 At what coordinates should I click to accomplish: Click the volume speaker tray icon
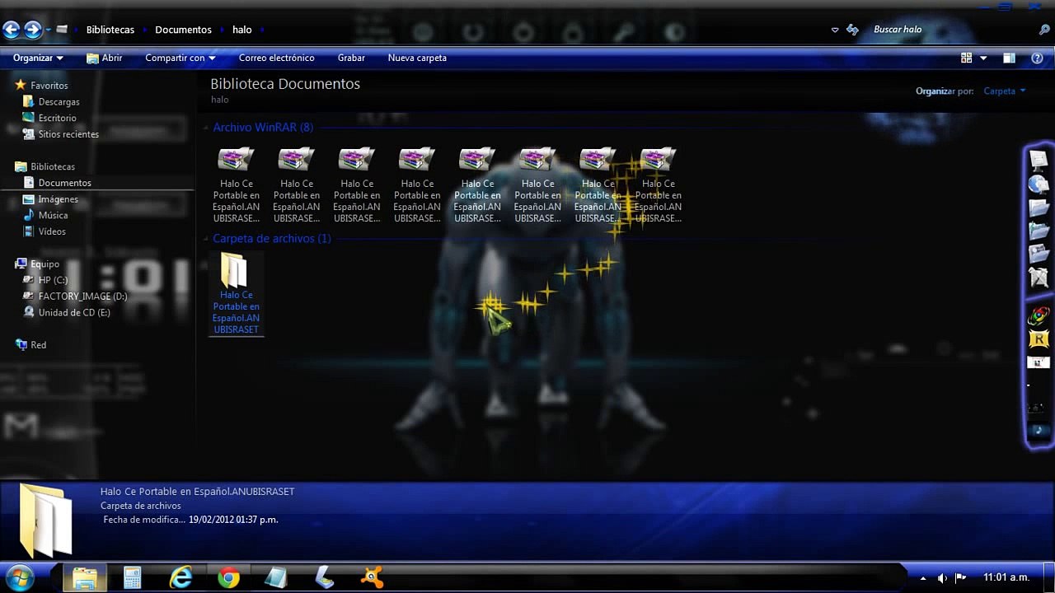click(942, 578)
